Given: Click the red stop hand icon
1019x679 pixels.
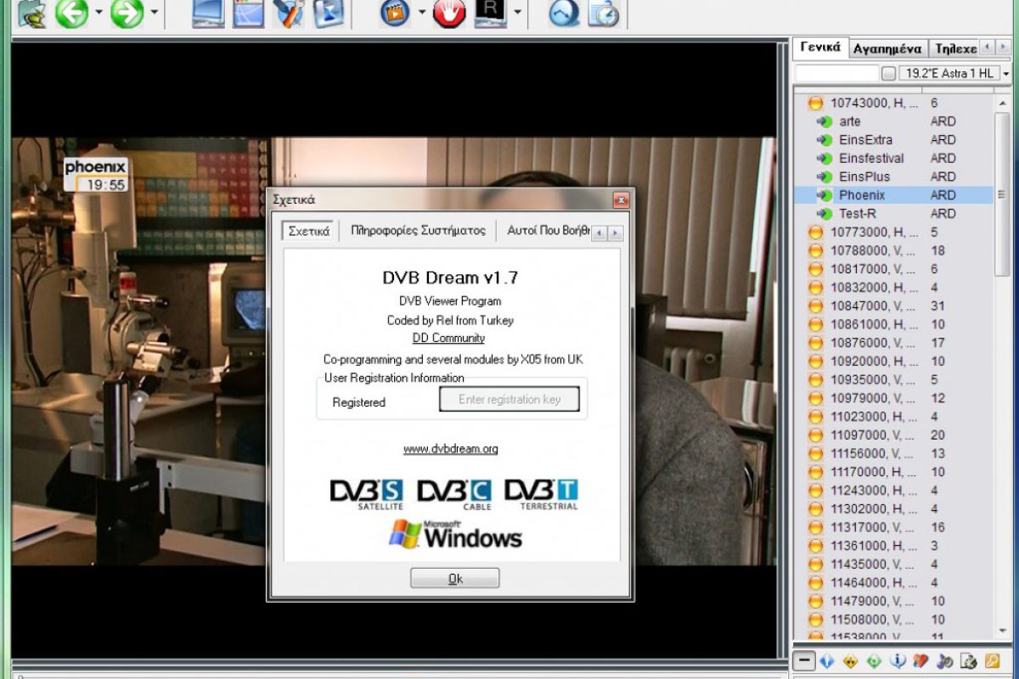Looking at the screenshot, I should click(x=449, y=13).
